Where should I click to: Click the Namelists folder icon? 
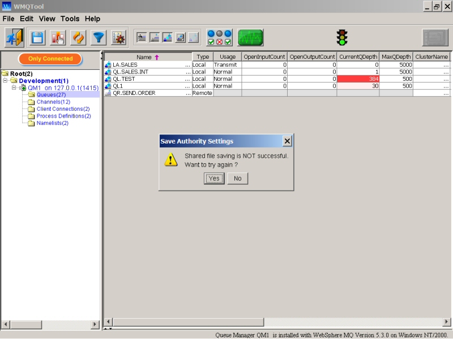point(31,123)
